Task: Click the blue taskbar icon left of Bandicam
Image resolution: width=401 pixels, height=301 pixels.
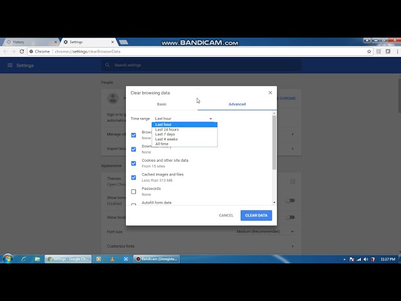Action: 126,259
